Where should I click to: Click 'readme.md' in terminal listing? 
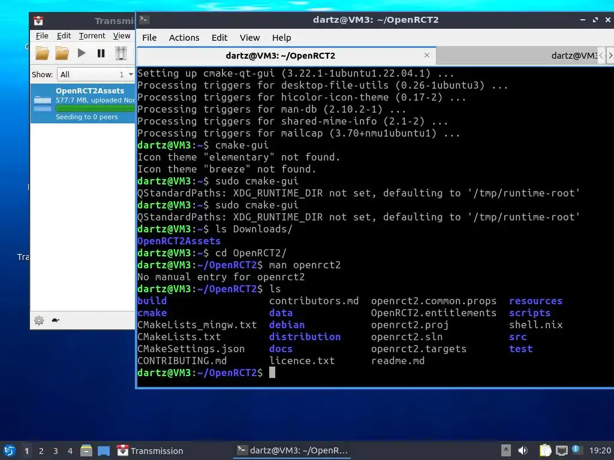tap(398, 361)
